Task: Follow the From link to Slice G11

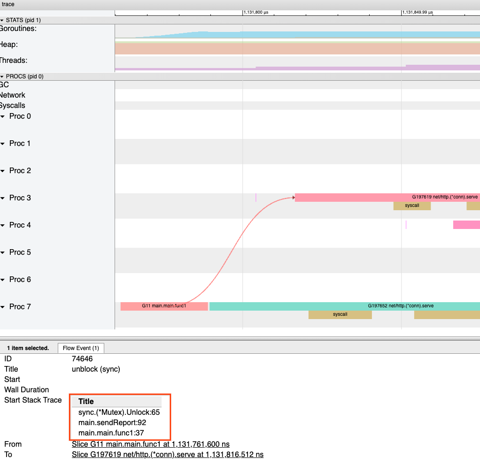Action: pyautogui.click(x=150, y=444)
